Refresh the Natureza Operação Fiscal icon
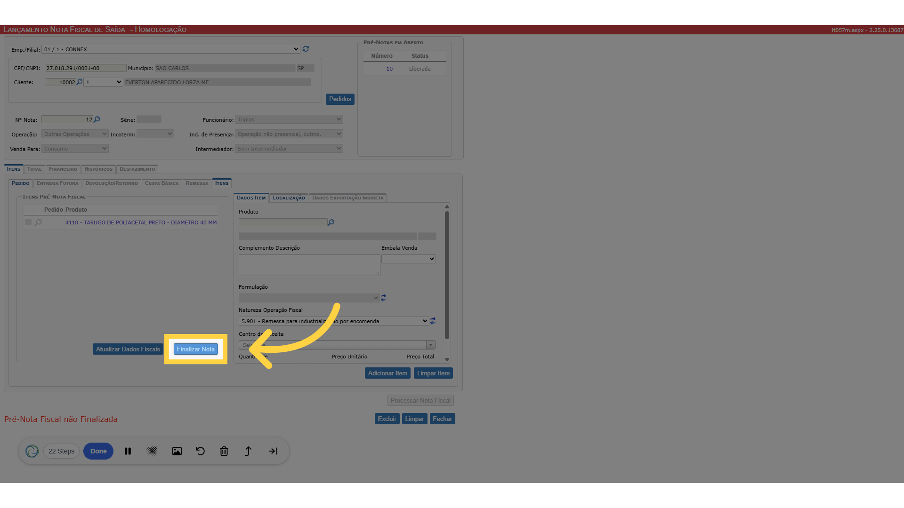 pyautogui.click(x=433, y=321)
